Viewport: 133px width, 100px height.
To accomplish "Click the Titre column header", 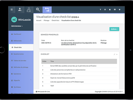I will click(52, 61).
